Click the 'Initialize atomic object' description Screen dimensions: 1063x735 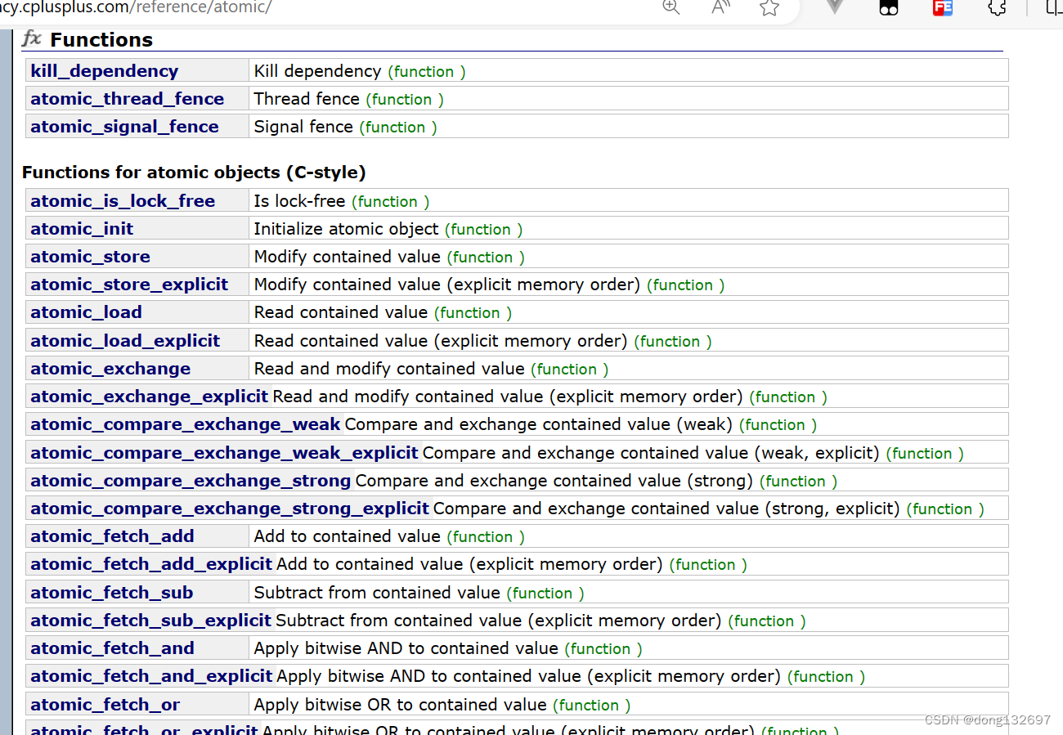[x=347, y=229]
